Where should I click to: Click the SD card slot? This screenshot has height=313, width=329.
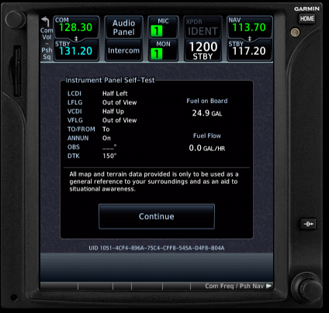16,71
